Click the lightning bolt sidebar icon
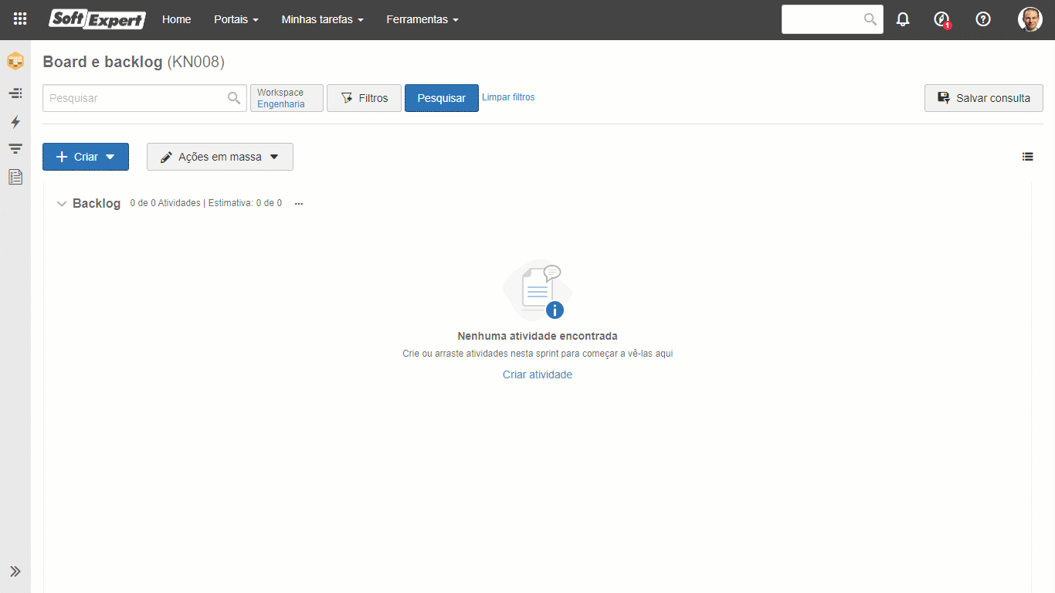This screenshot has height=593, width=1055. tap(15, 122)
